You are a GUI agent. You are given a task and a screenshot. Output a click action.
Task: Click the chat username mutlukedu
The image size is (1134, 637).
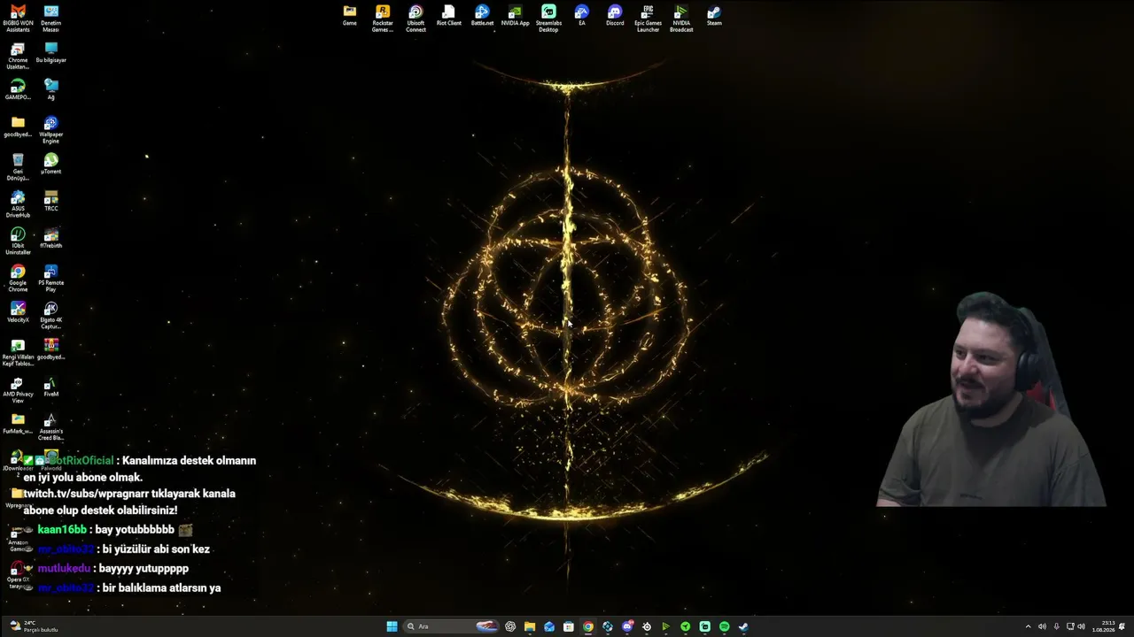tap(64, 569)
